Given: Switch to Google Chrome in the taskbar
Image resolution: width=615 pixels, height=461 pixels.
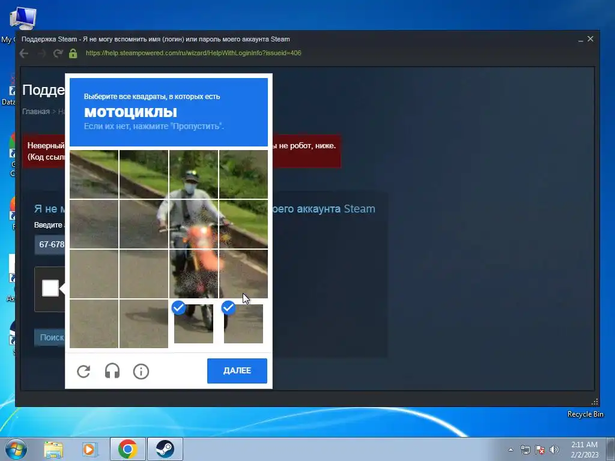Looking at the screenshot, I should point(127,449).
